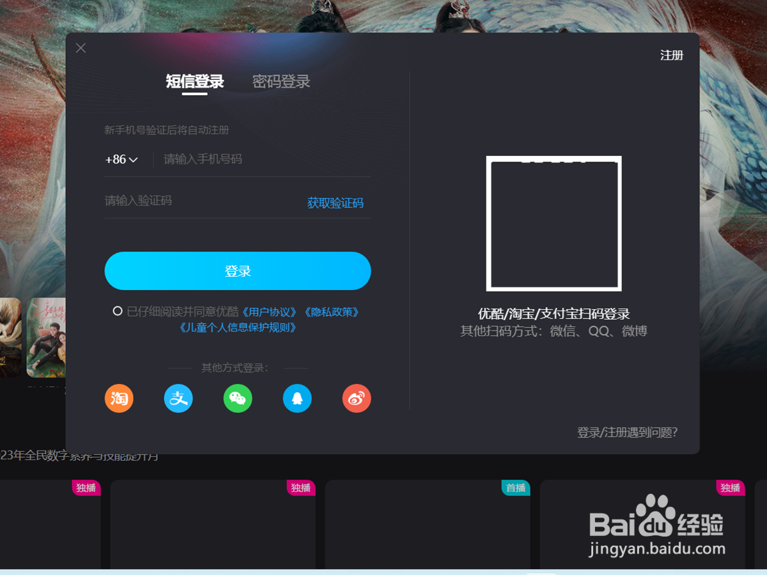Log in with Weibo icon
The width and height of the screenshot is (767, 575).
tap(357, 398)
